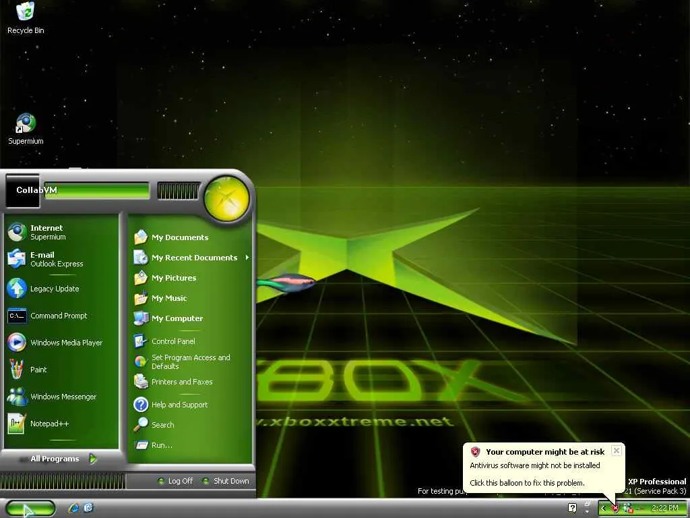Image resolution: width=690 pixels, height=518 pixels.
Task: Click the CollabVM user picture
Action: click(x=22, y=191)
